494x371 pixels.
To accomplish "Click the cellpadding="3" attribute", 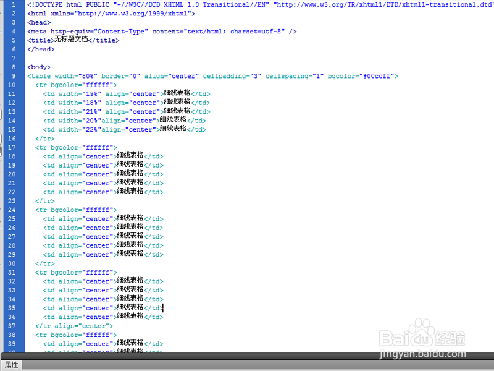I will [x=232, y=76].
